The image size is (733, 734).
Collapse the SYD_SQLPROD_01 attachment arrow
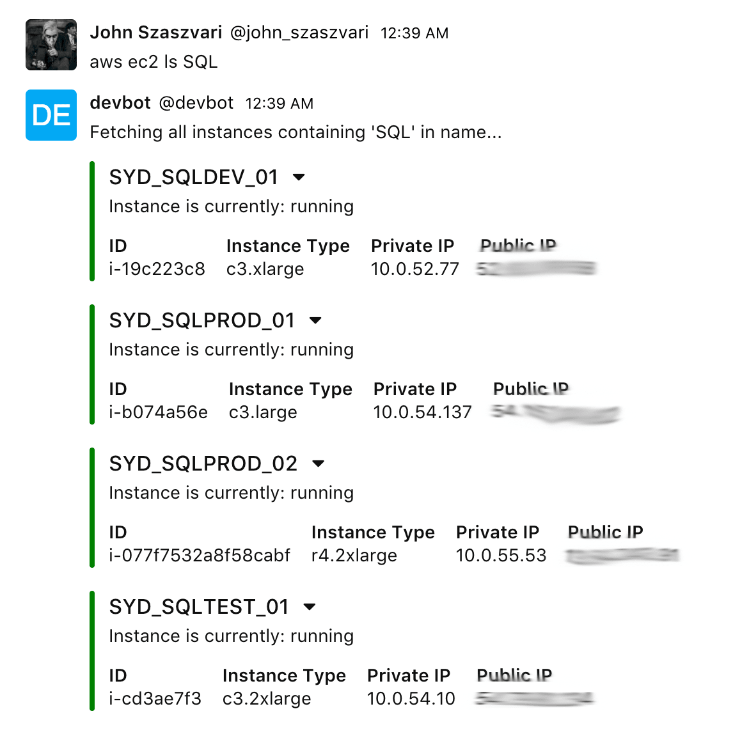tap(316, 320)
